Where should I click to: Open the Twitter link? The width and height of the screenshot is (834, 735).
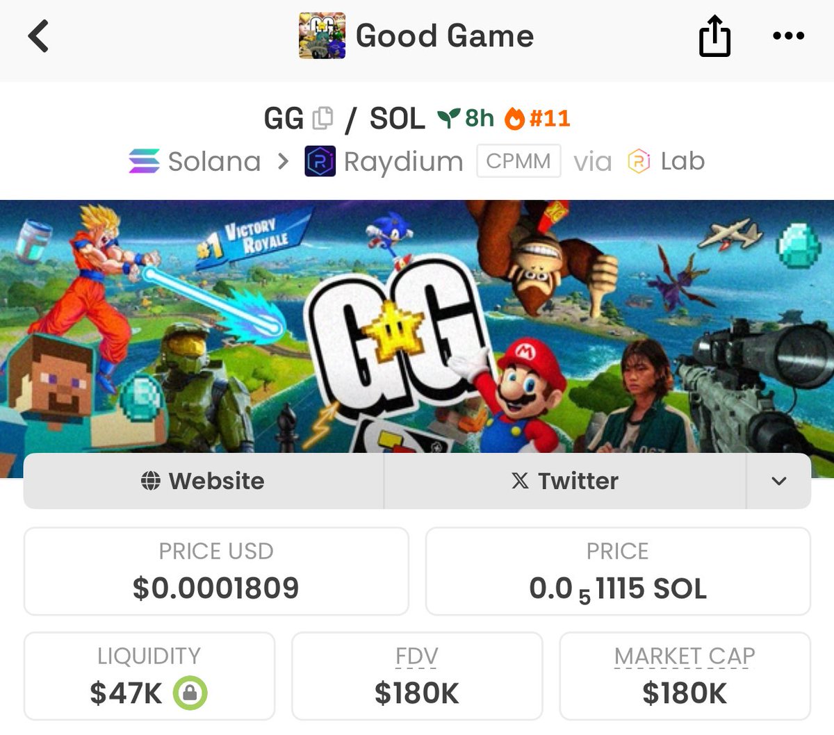click(565, 481)
